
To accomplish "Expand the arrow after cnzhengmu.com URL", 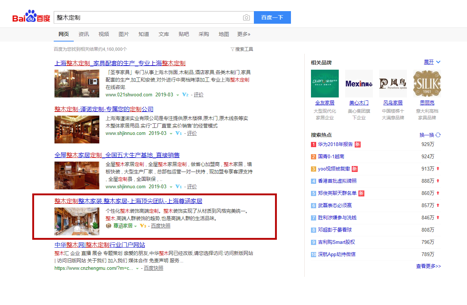I will tap(138, 268).
